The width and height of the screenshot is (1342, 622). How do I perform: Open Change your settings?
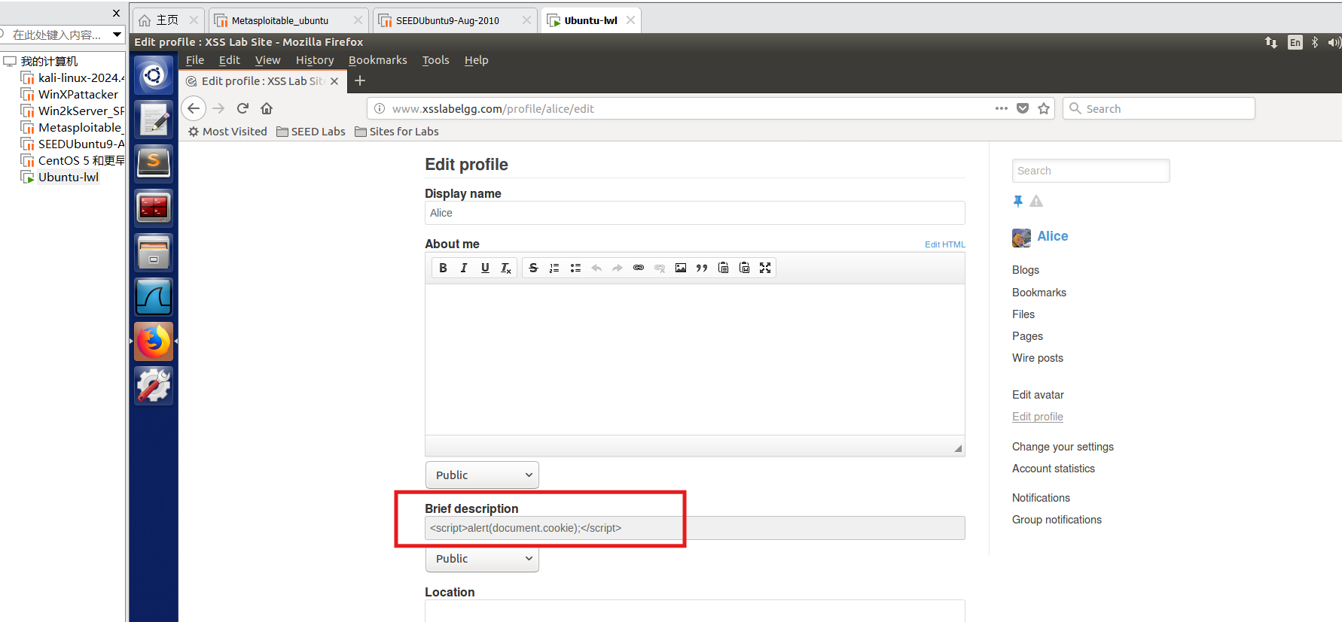(1063, 447)
